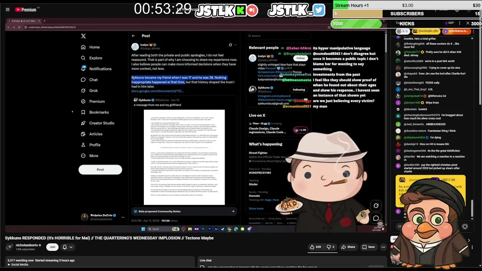The image size is (482, 271).
Task: Click the 3/5 target goal chip
Action: click(x=403, y=31)
